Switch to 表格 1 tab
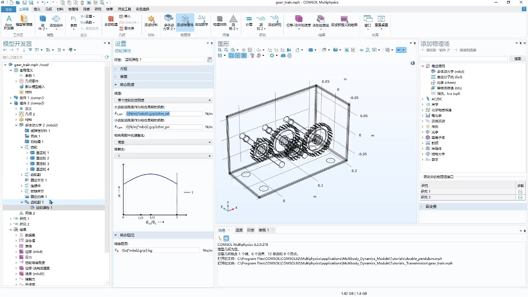The image size is (528, 297). pos(264,230)
